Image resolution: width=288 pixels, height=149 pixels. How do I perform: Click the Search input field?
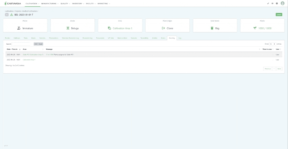(21, 44)
